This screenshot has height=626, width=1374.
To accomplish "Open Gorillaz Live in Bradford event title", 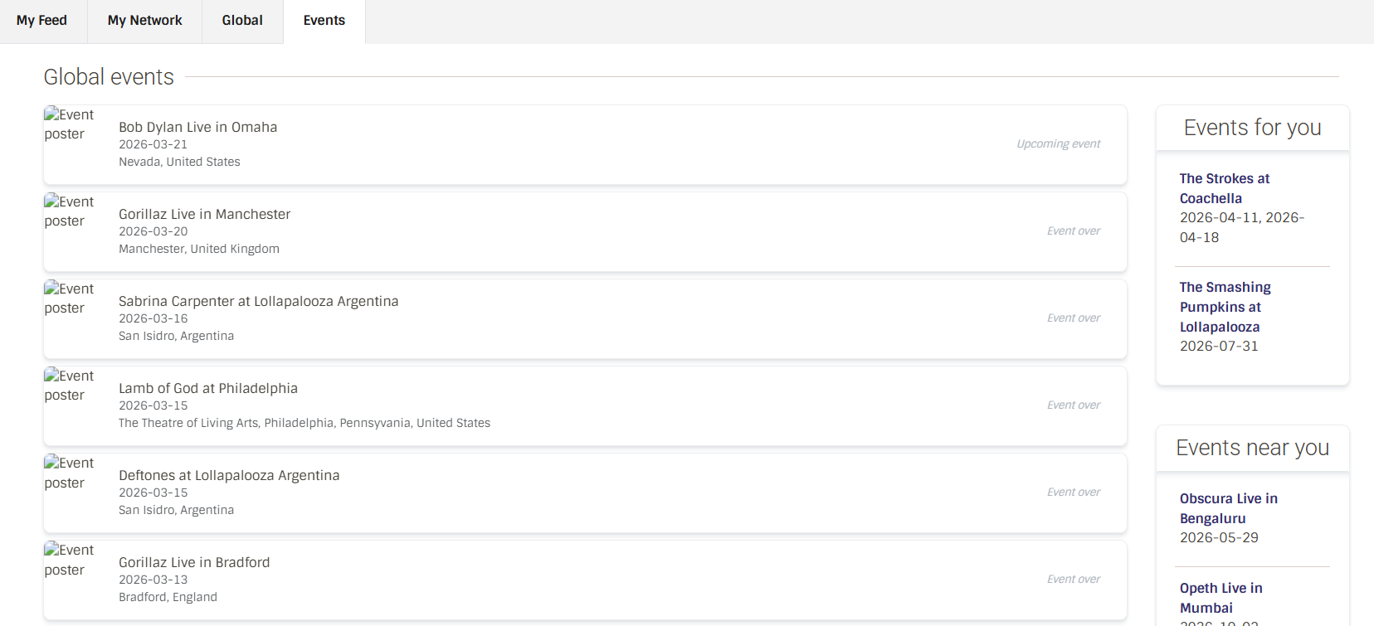I will click(194, 562).
